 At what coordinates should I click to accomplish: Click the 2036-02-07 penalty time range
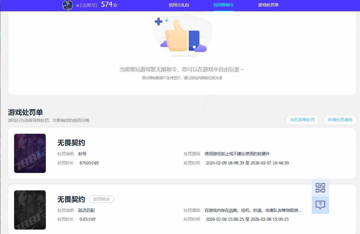[x=247, y=163]
